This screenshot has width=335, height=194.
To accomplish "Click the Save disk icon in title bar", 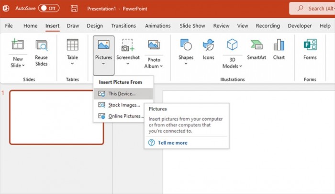I will pos(74,8).
